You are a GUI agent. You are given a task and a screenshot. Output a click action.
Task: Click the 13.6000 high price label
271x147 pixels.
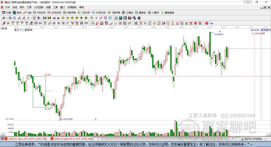pos(219,34)
